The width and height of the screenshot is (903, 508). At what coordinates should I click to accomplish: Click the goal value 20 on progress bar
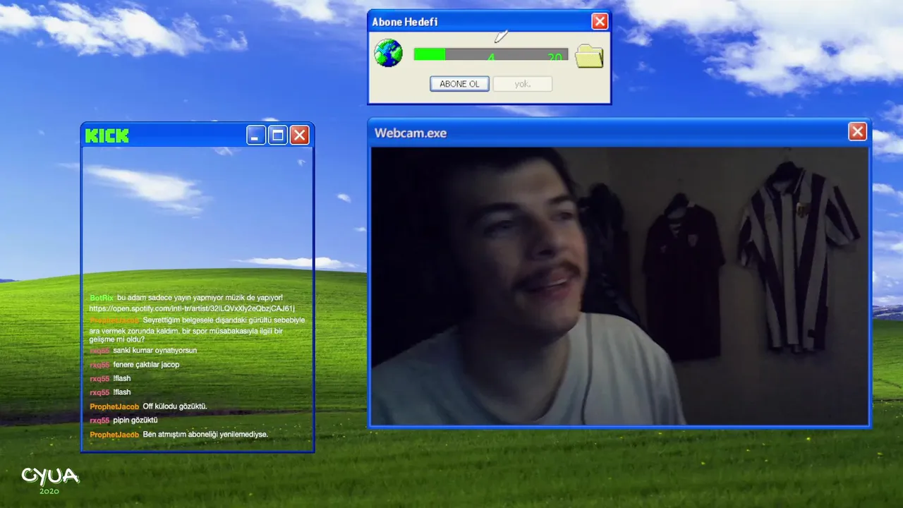555,57
